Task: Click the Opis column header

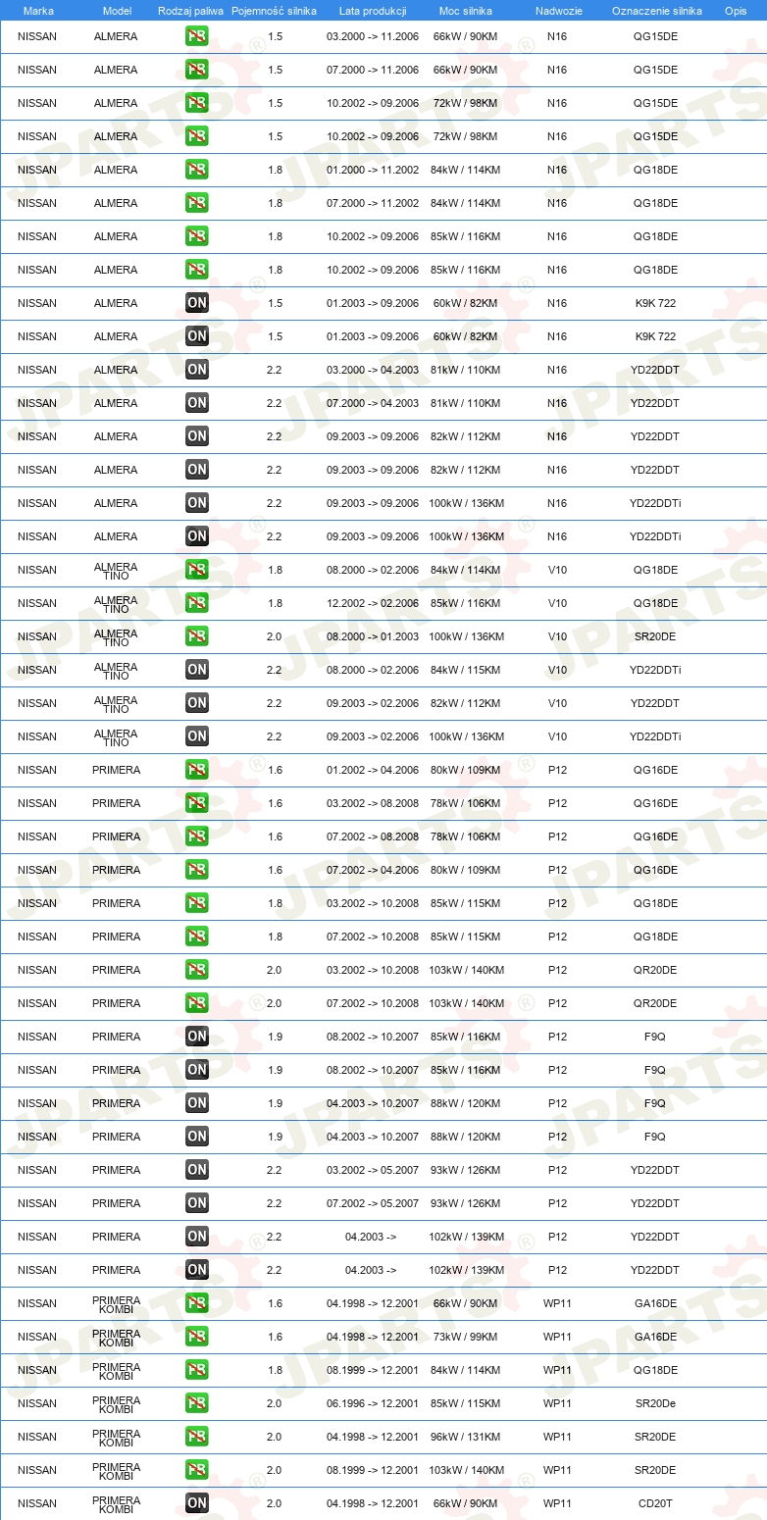Action: (x=735, y=11)
